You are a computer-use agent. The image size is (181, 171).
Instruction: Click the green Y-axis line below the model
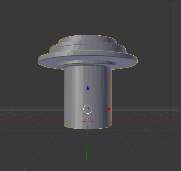[x=87, y=151]
